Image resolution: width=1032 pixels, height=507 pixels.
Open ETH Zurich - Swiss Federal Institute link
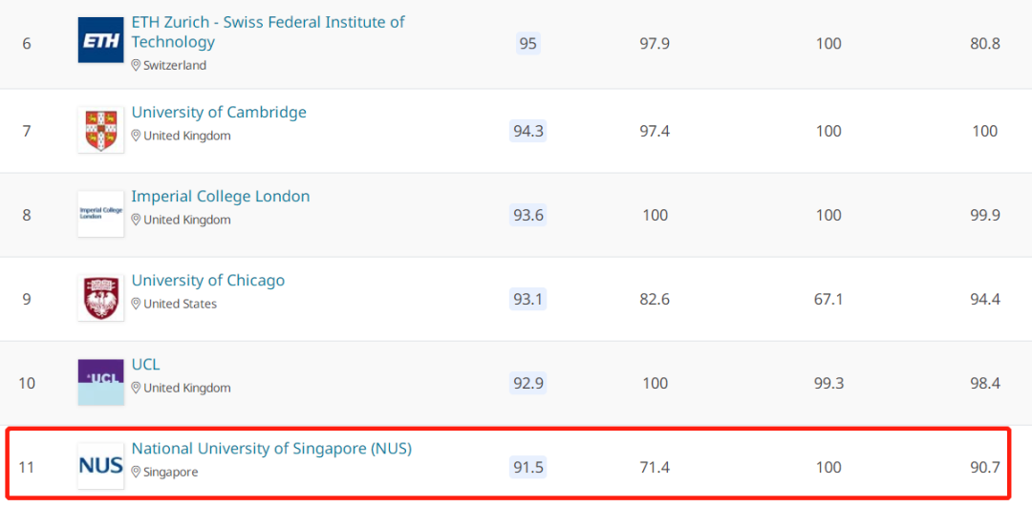click(x=268, y=32)
